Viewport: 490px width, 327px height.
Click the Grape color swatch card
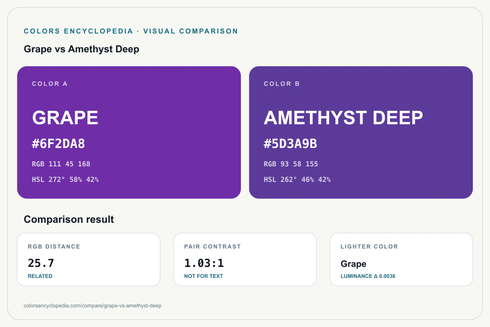[x=129, y=132]
